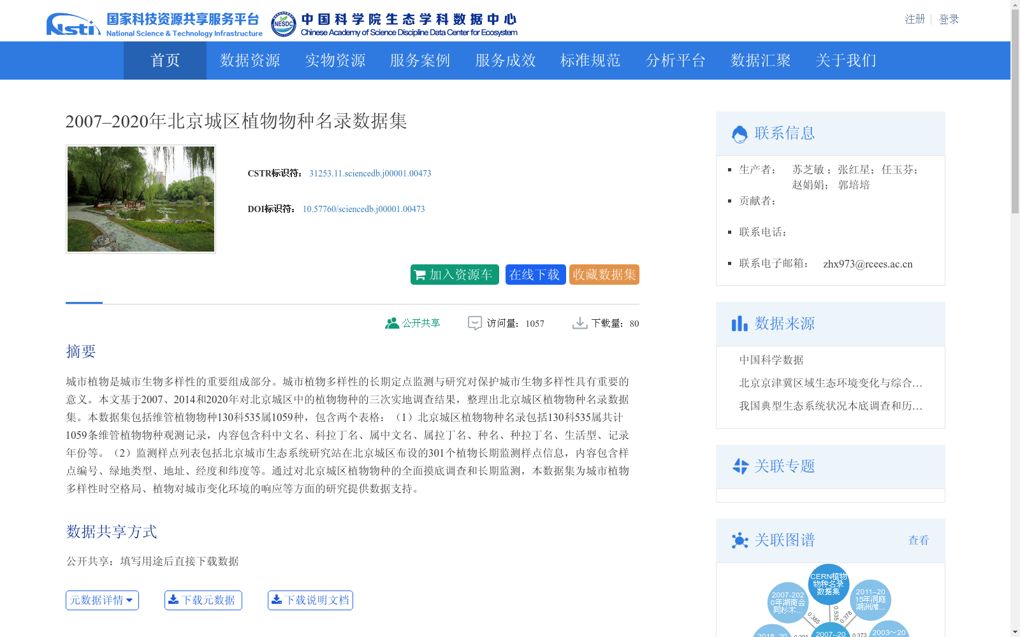Click the 登录 login link

[949, 19]
